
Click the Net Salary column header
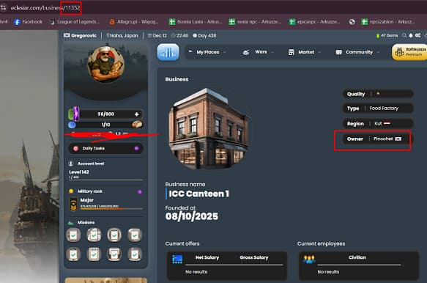tap(207, 257)
